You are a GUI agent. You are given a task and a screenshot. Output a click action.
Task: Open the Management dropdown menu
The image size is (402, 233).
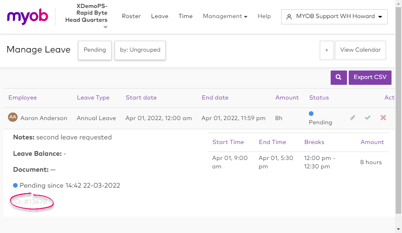225,16
